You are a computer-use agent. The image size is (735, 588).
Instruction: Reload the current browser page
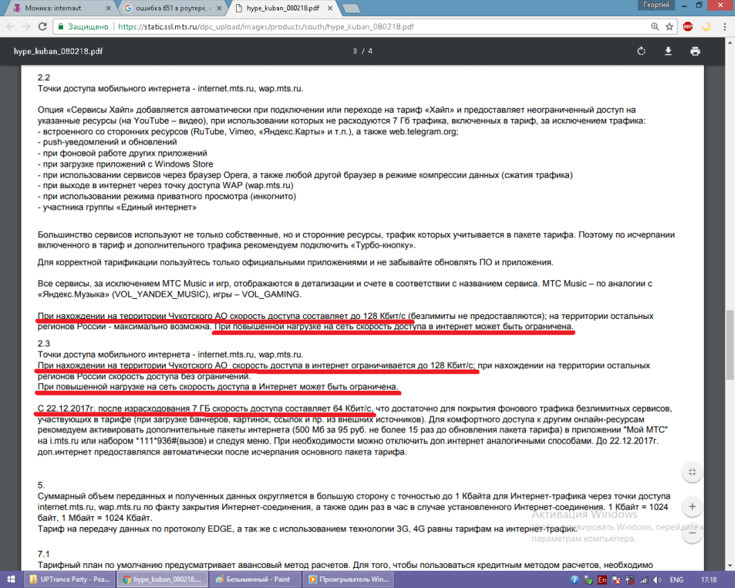(x=42, y=27)
